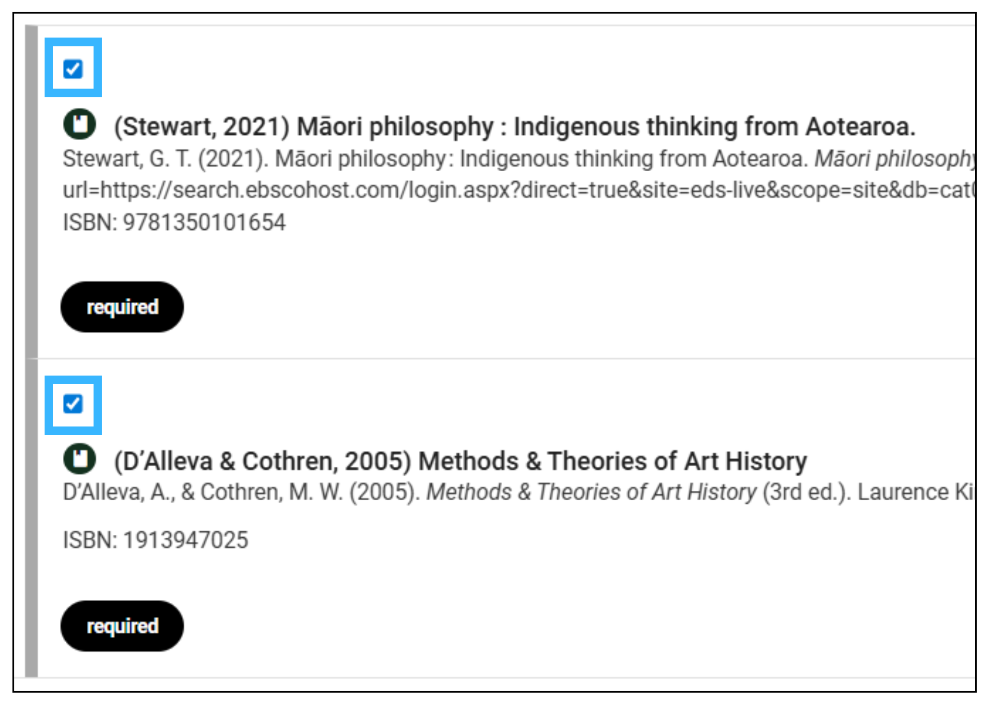Click the italic Māori philosophy source text
Image resolution: width=993 pixels, height=707 pixels.
point(895,159)
